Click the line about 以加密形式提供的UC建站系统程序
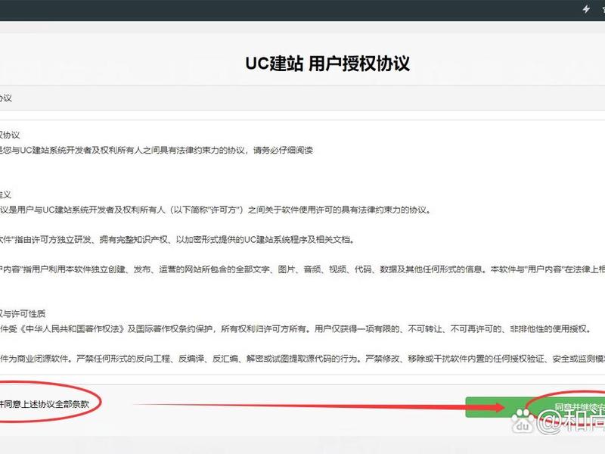The image size is (605, 454). pyautogui.click(x=177, y=239)
